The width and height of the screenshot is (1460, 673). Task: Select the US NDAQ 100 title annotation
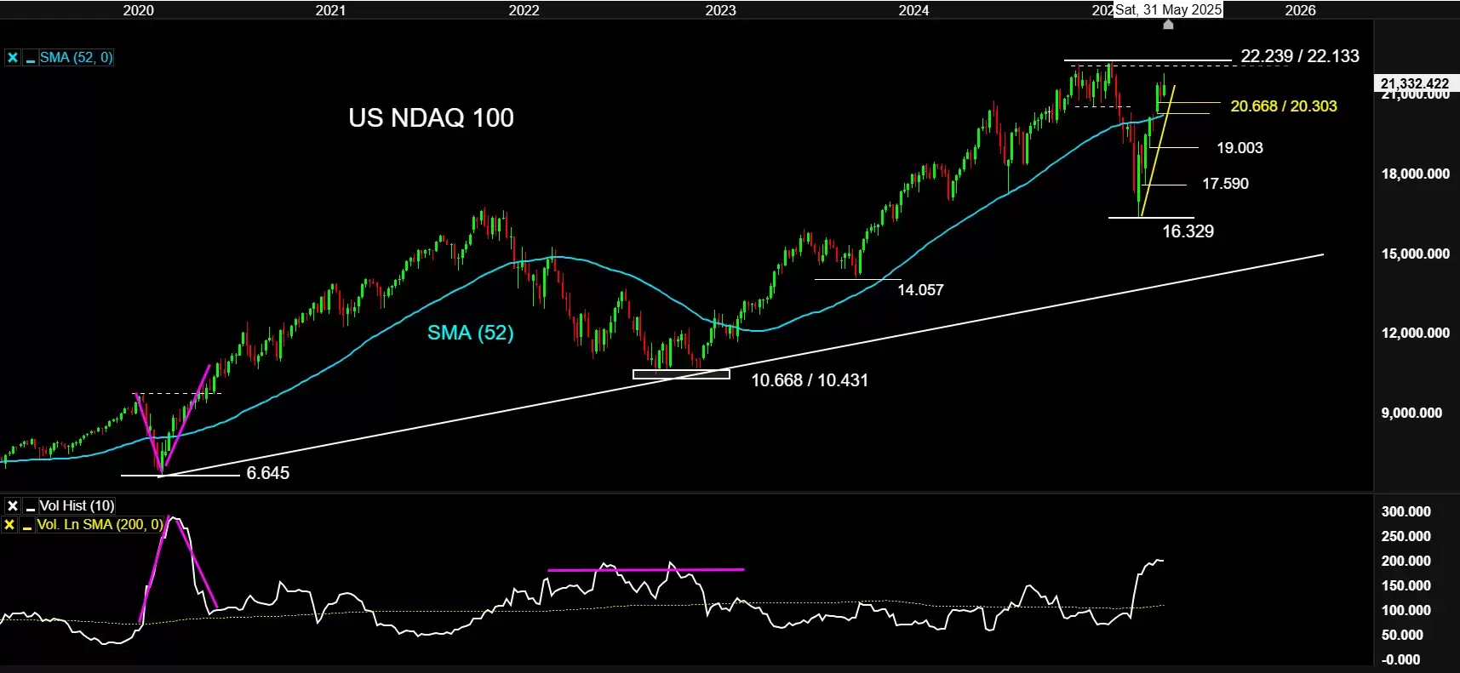(431, 117)
